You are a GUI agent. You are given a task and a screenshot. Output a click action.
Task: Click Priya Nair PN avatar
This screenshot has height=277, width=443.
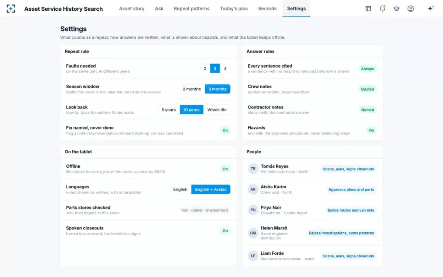coord(253,210)
